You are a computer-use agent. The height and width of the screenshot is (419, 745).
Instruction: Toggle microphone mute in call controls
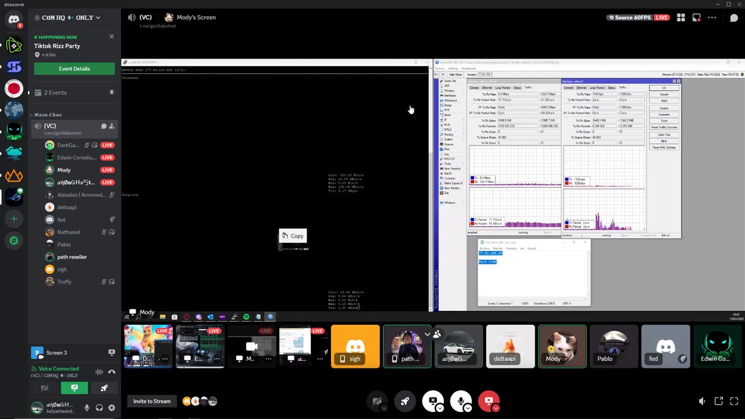pyautogui.click(x=461, y=400)
